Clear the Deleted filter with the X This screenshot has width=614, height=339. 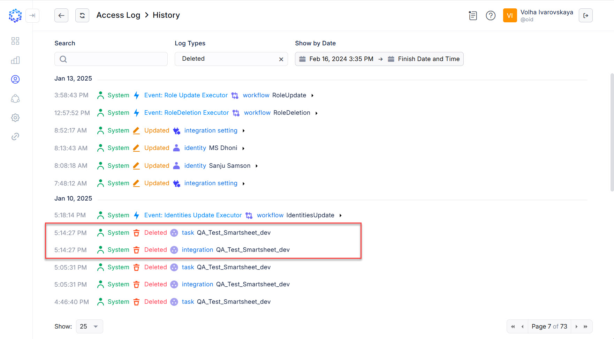pyautogui.click(x=281, y=59)
